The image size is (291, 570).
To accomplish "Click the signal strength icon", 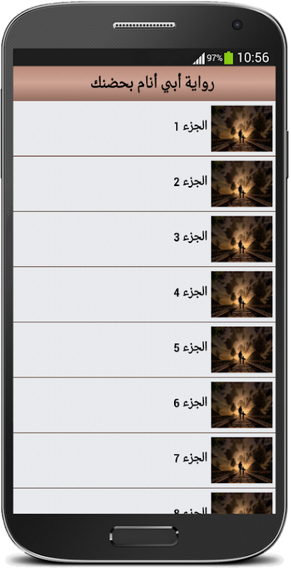I will tap(199, 58).
